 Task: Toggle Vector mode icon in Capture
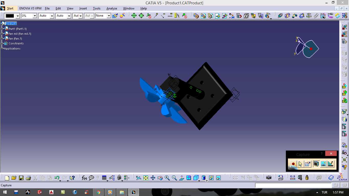(331, 164)
